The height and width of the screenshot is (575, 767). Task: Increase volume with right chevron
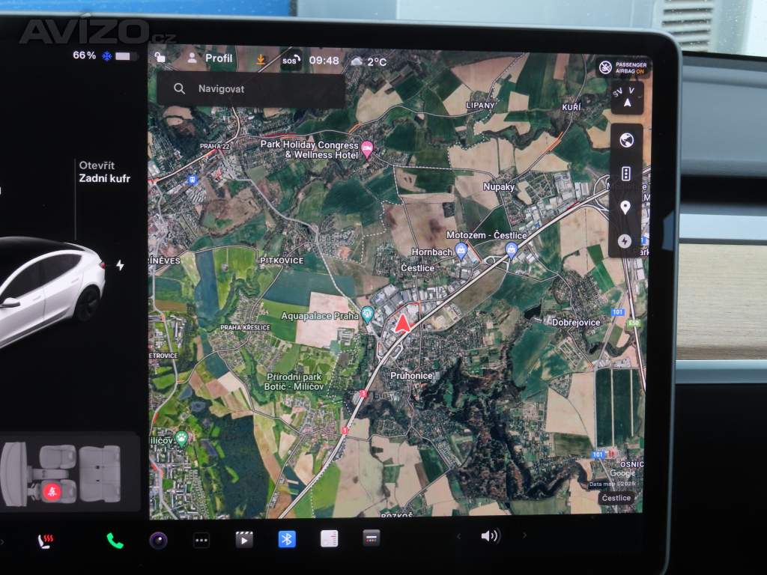point(524,535)
